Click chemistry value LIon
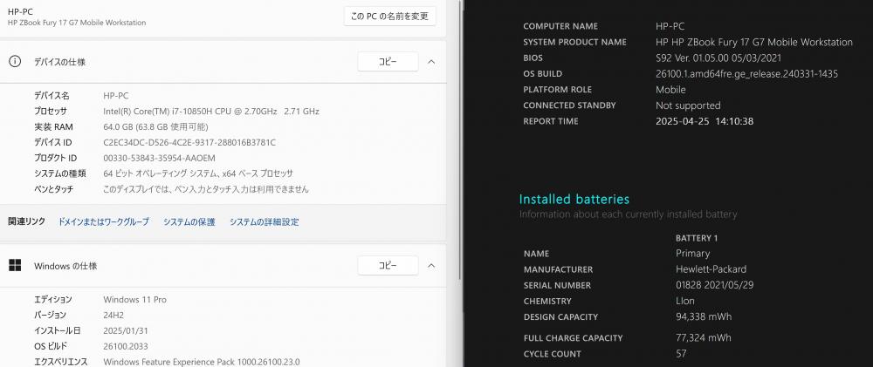Viewport: 873px width, 367px height. [x=684, y=301]
